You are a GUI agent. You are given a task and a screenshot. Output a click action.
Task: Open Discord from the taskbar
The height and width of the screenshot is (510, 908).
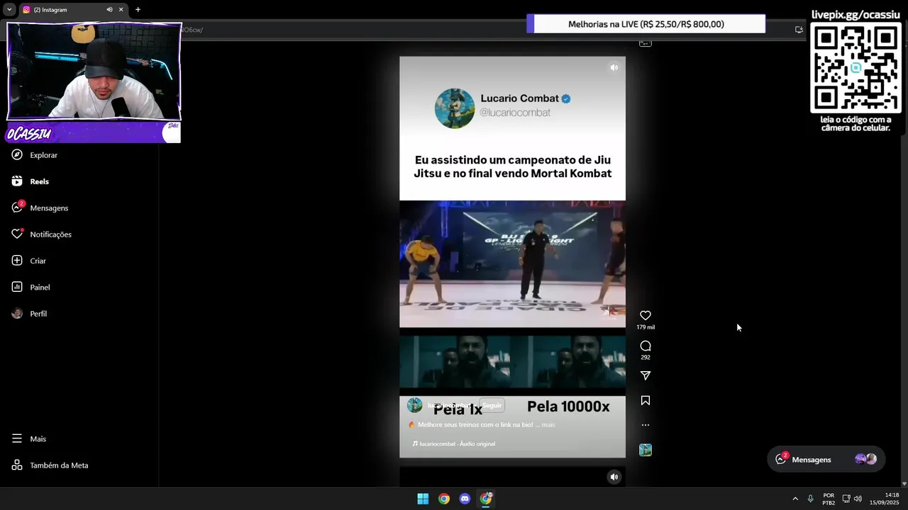pyautogui.click(x=465, y=499)
